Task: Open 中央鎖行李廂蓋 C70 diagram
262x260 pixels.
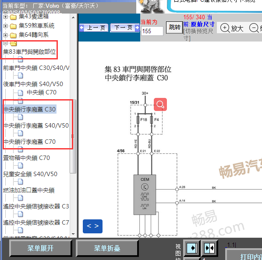Action: [x=30, y=142]
